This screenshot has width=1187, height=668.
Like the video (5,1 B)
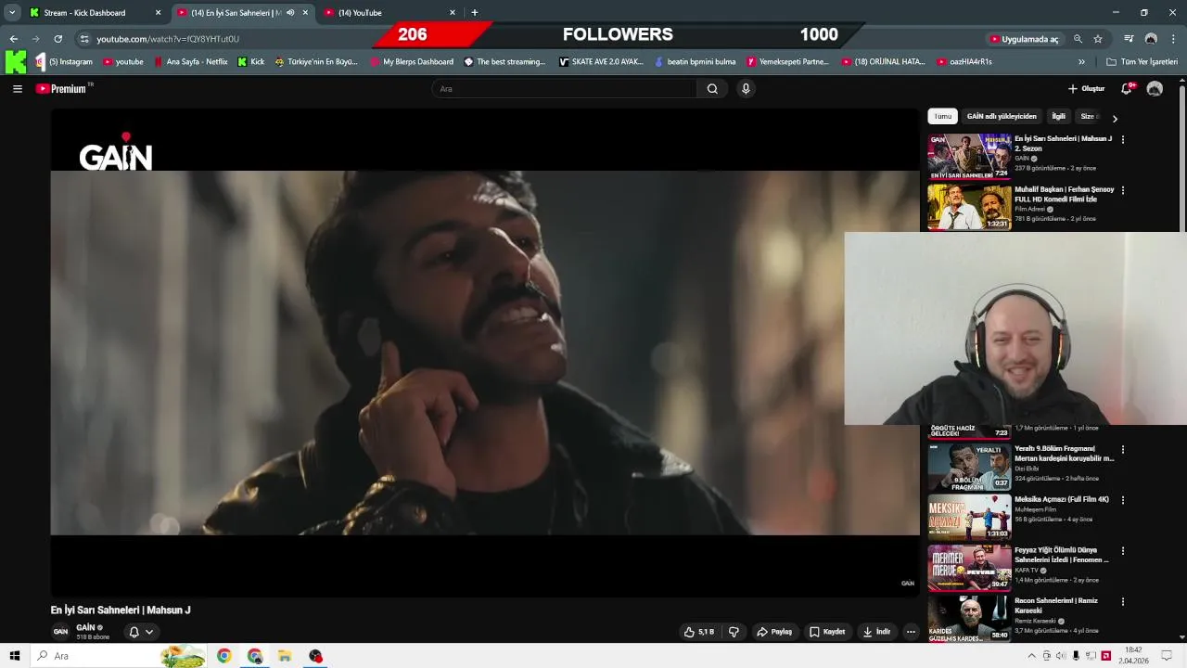point(699,632)
